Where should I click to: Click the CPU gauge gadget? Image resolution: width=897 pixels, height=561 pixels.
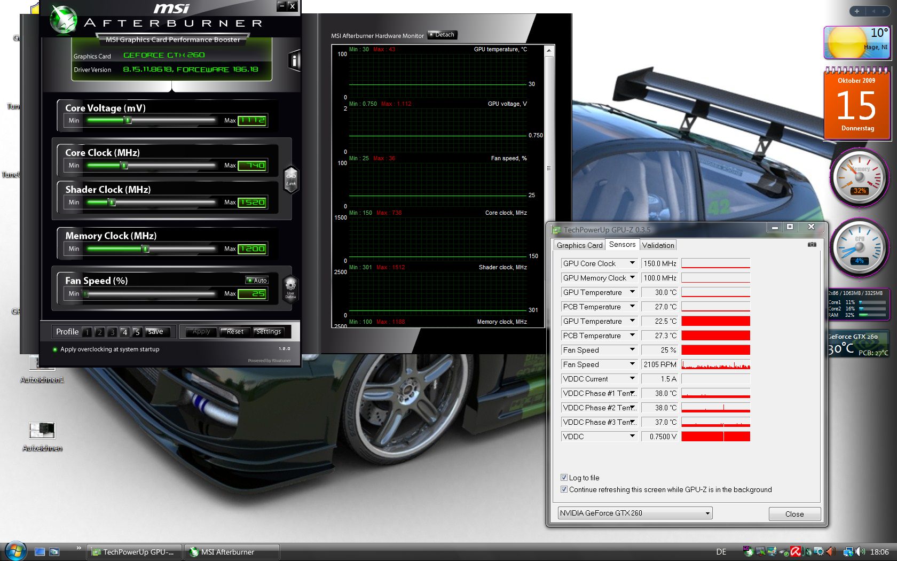859,247
